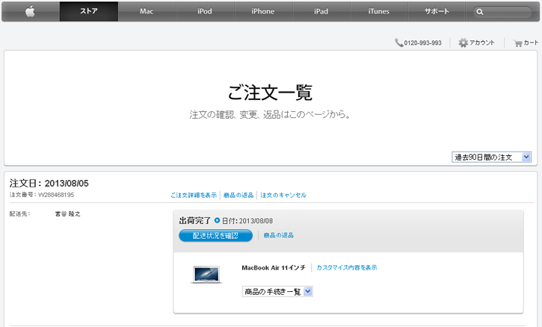
Task: Open the 商品の手続き一覧 dropdown
Action: 277,292
